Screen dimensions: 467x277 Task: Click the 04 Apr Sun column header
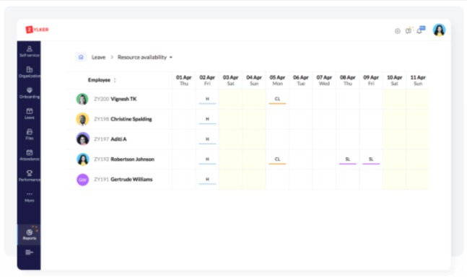254,80
